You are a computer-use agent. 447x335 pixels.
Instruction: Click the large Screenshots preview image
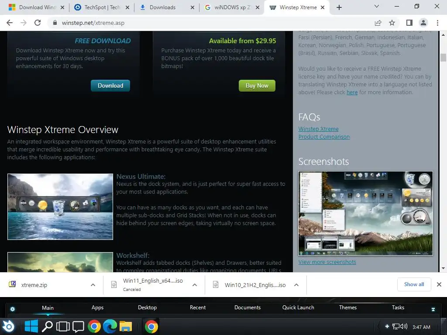pos(365,213)
